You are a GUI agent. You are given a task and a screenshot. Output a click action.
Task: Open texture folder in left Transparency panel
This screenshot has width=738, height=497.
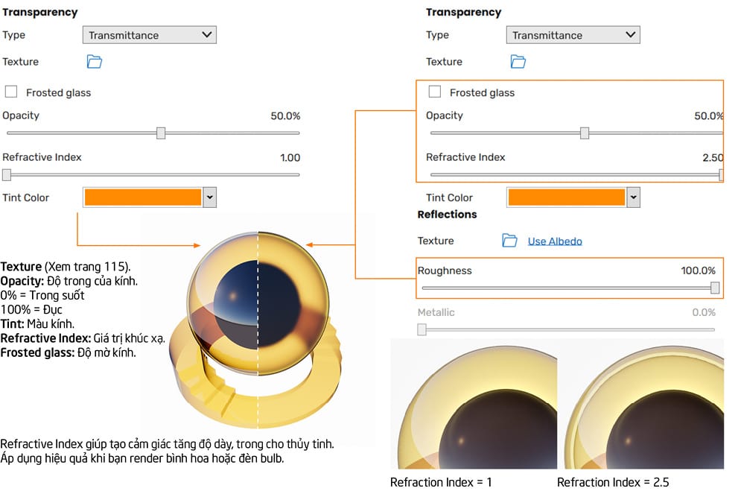coord(95,62)
